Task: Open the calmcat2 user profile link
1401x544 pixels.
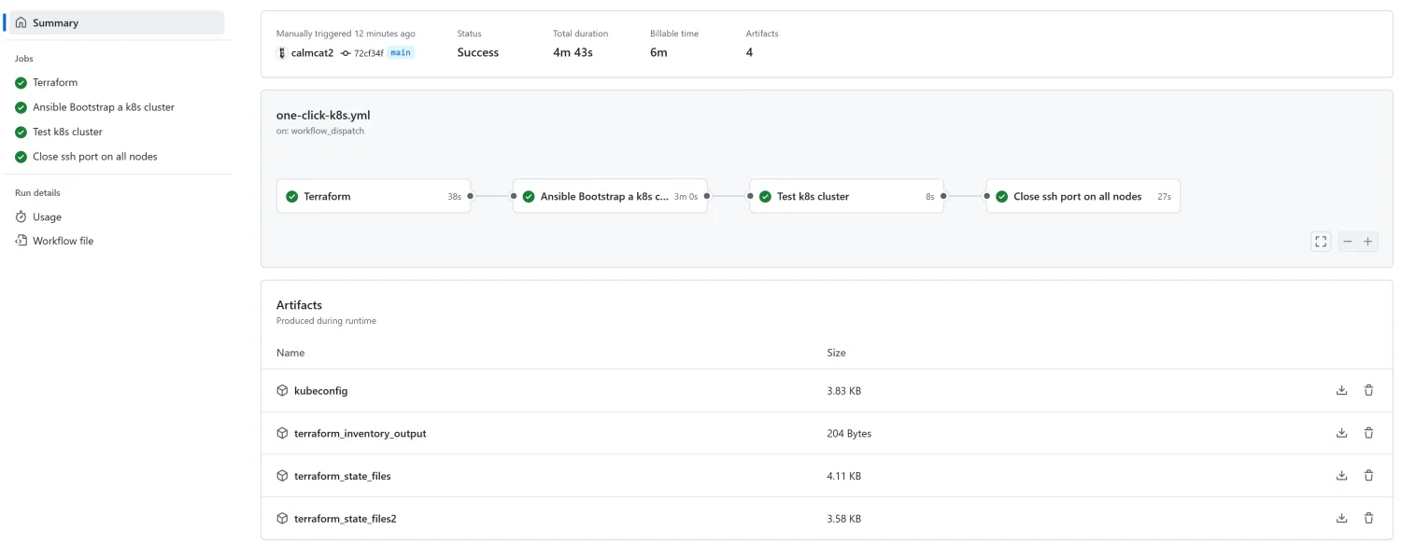Action: (x=312, y=53)
